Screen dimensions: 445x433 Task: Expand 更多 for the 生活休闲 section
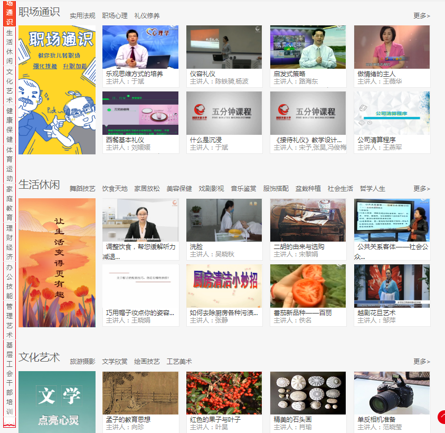421,189
